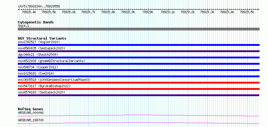Click the RefSeq Genes track heading
268x127 pixels.
click(x=31, y=109)
